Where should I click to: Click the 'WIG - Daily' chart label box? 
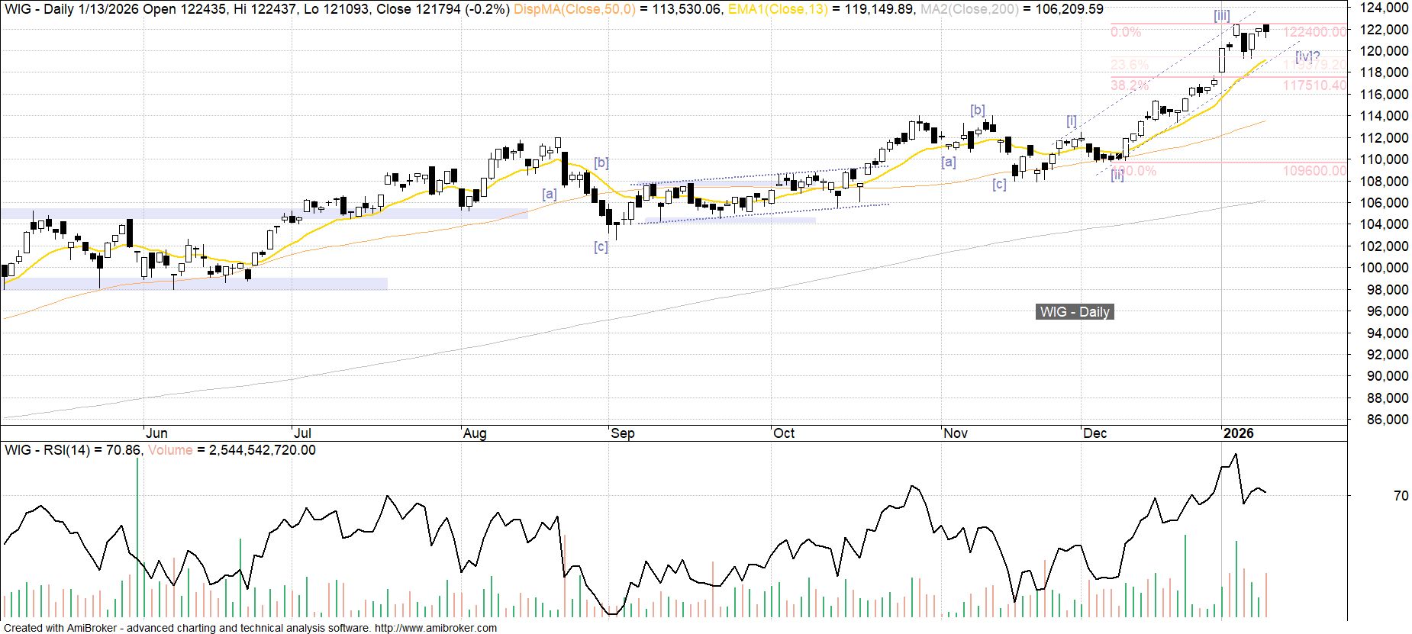click(x=1074, y=312)
